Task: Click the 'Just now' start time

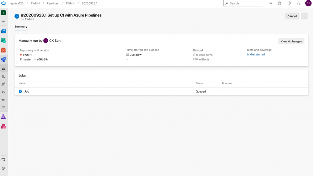Action: pyautogui.click(x=136, y=55)
